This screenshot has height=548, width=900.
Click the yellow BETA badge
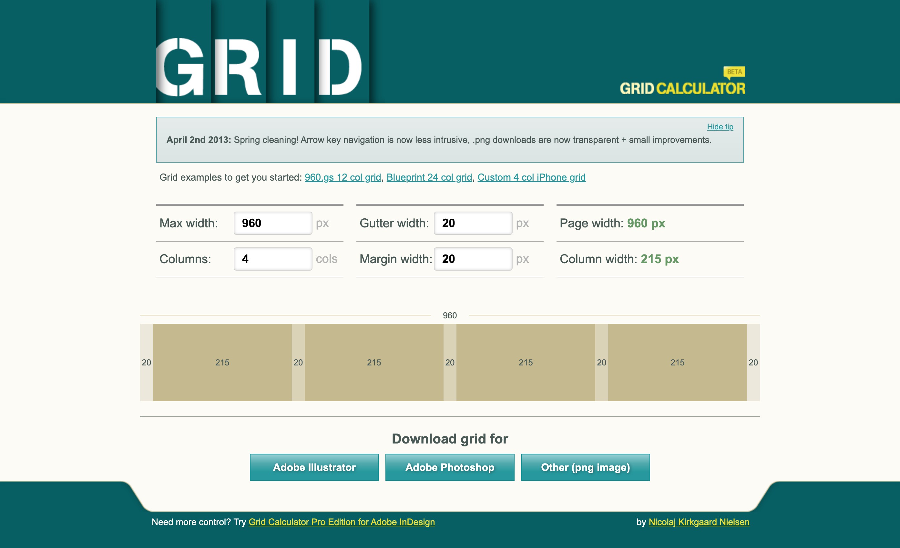tap(734, 72)
